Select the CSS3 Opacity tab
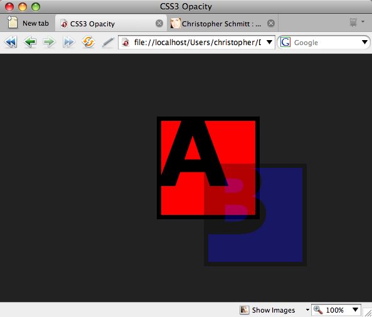372x317 pixels. pos(111,23)
